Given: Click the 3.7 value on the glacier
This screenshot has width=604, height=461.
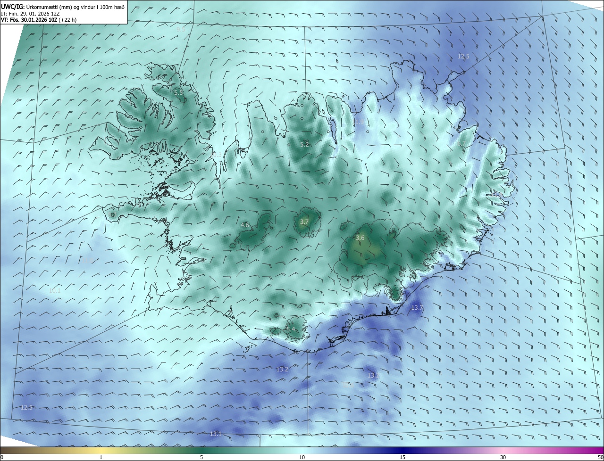Looking at the screenshot, I should (304, 222).
